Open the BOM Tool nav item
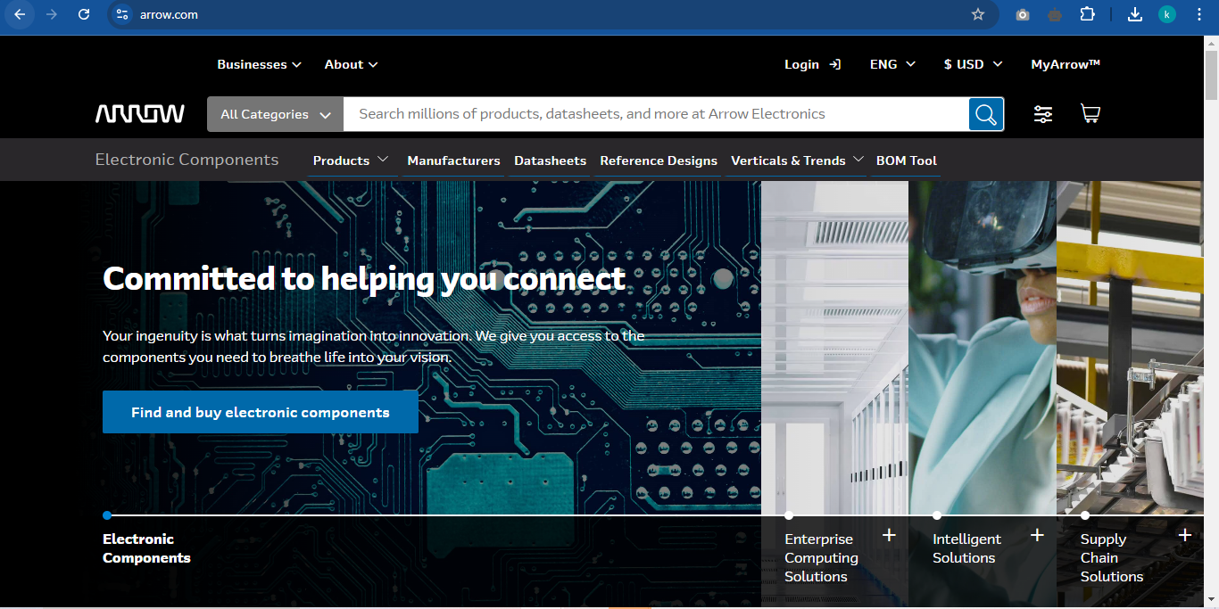The height and width of the screenshot is (609, 1219). [x=906, y=160]
